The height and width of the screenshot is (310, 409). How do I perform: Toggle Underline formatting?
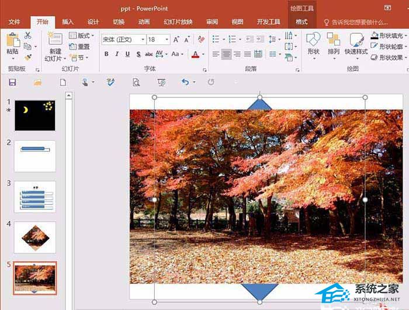pos(127,54)
